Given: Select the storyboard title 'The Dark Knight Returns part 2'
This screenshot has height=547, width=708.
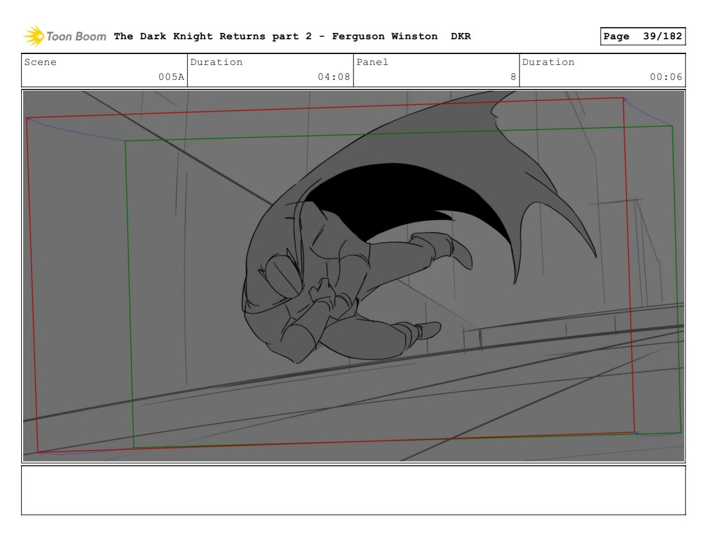Looking at the screenshot, I should [x=212, y=36].
